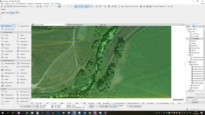Image resolution: width=205 pixels, height=115 pixels.
Task: Toggle the guide lines button in the toolbar
Action: tap(76, 6)
